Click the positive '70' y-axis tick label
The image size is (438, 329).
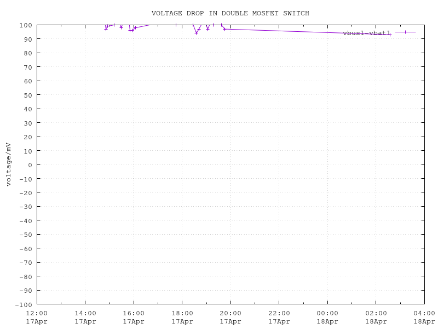28,67
